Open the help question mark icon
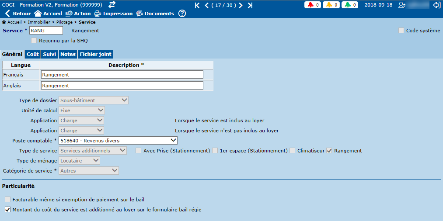The image size is (443, 221). click(x=182, y=14)
